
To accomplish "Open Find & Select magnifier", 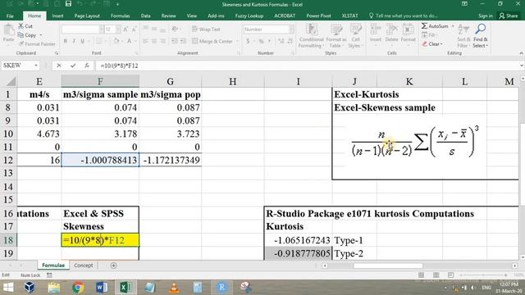I will 481,29.
